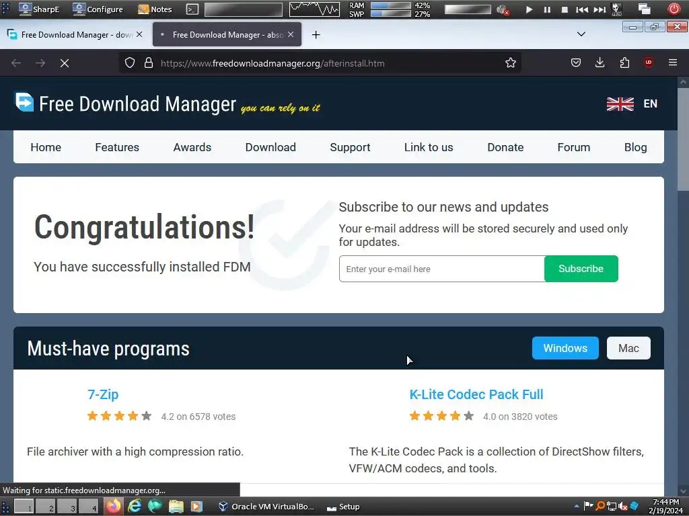Go back to previous page

click(x=16, y=63)
